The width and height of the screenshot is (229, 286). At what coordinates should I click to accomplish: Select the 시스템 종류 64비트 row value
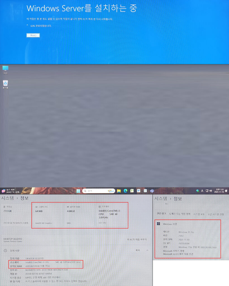click(x=43, y=278)
